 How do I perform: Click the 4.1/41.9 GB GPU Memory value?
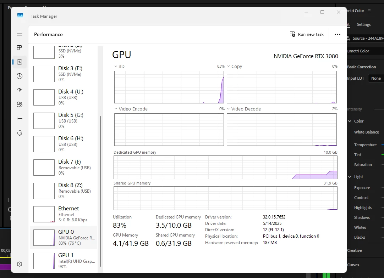[x=131, y=243]
